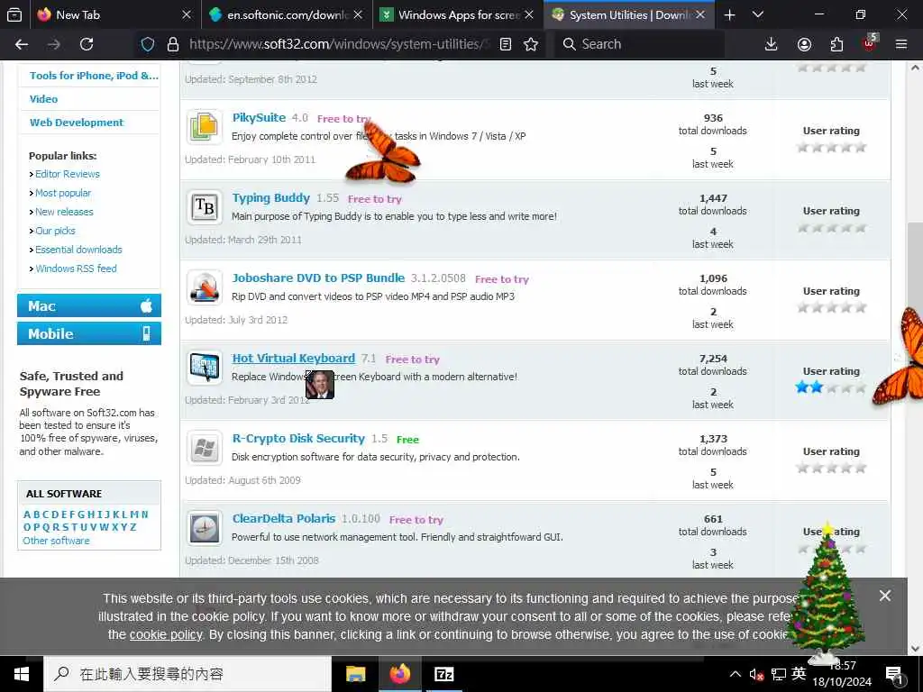Open Tools for iPhone, iPod category

point(94,76)
